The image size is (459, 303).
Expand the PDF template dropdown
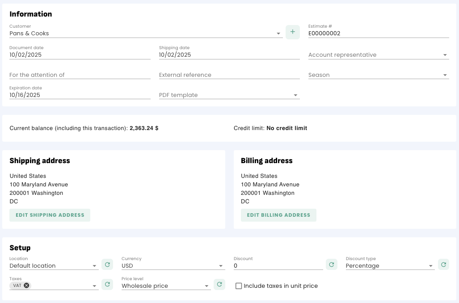pos(295,95)
